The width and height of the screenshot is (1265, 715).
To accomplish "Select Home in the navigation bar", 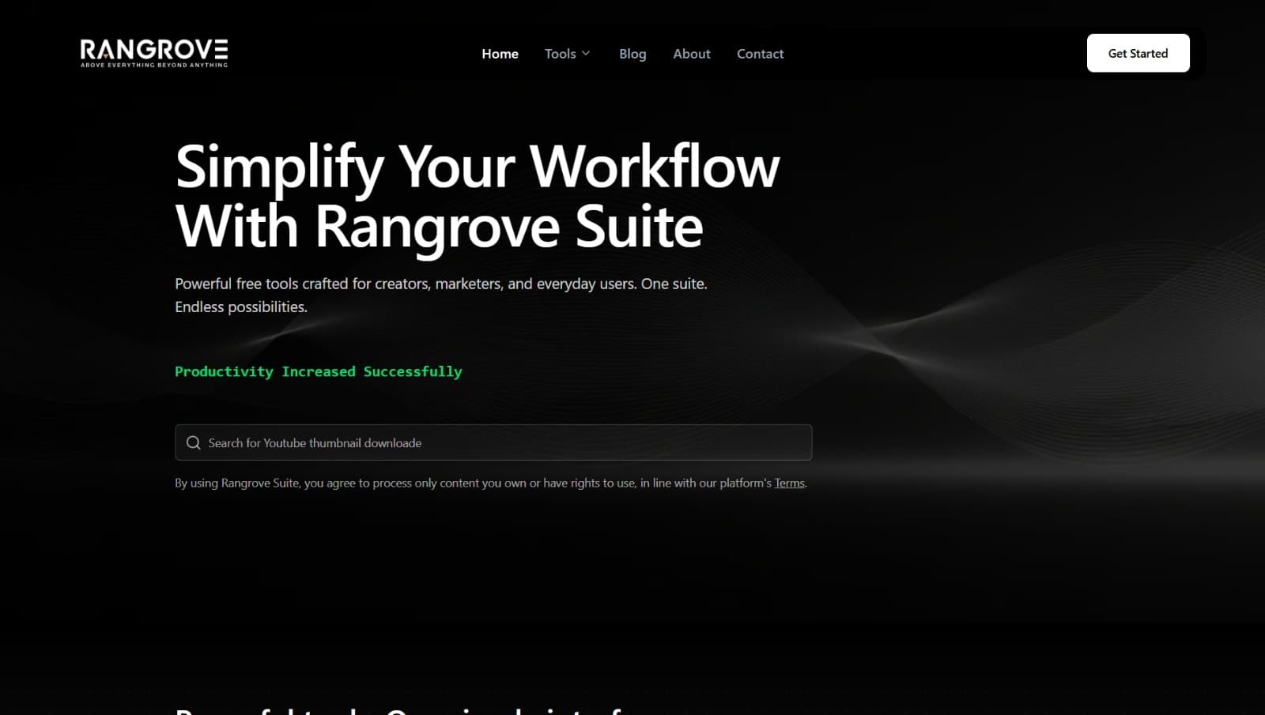I will tap(500, 54).
